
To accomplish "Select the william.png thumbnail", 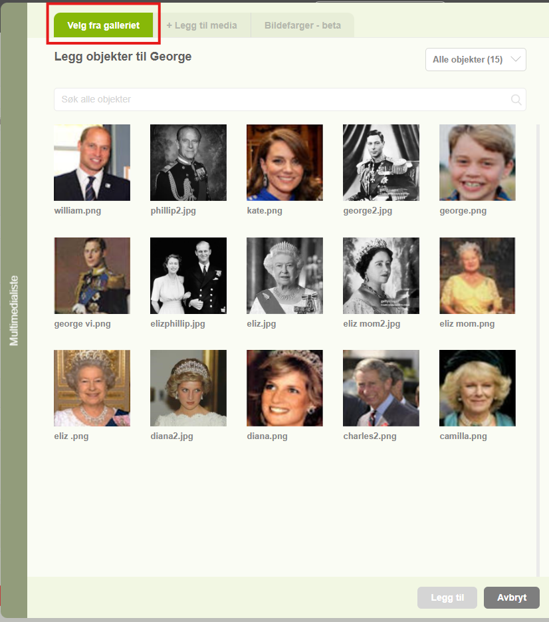I will pos(92,162).
